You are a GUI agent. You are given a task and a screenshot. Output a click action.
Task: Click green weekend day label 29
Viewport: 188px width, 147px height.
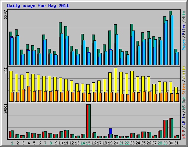165,143
